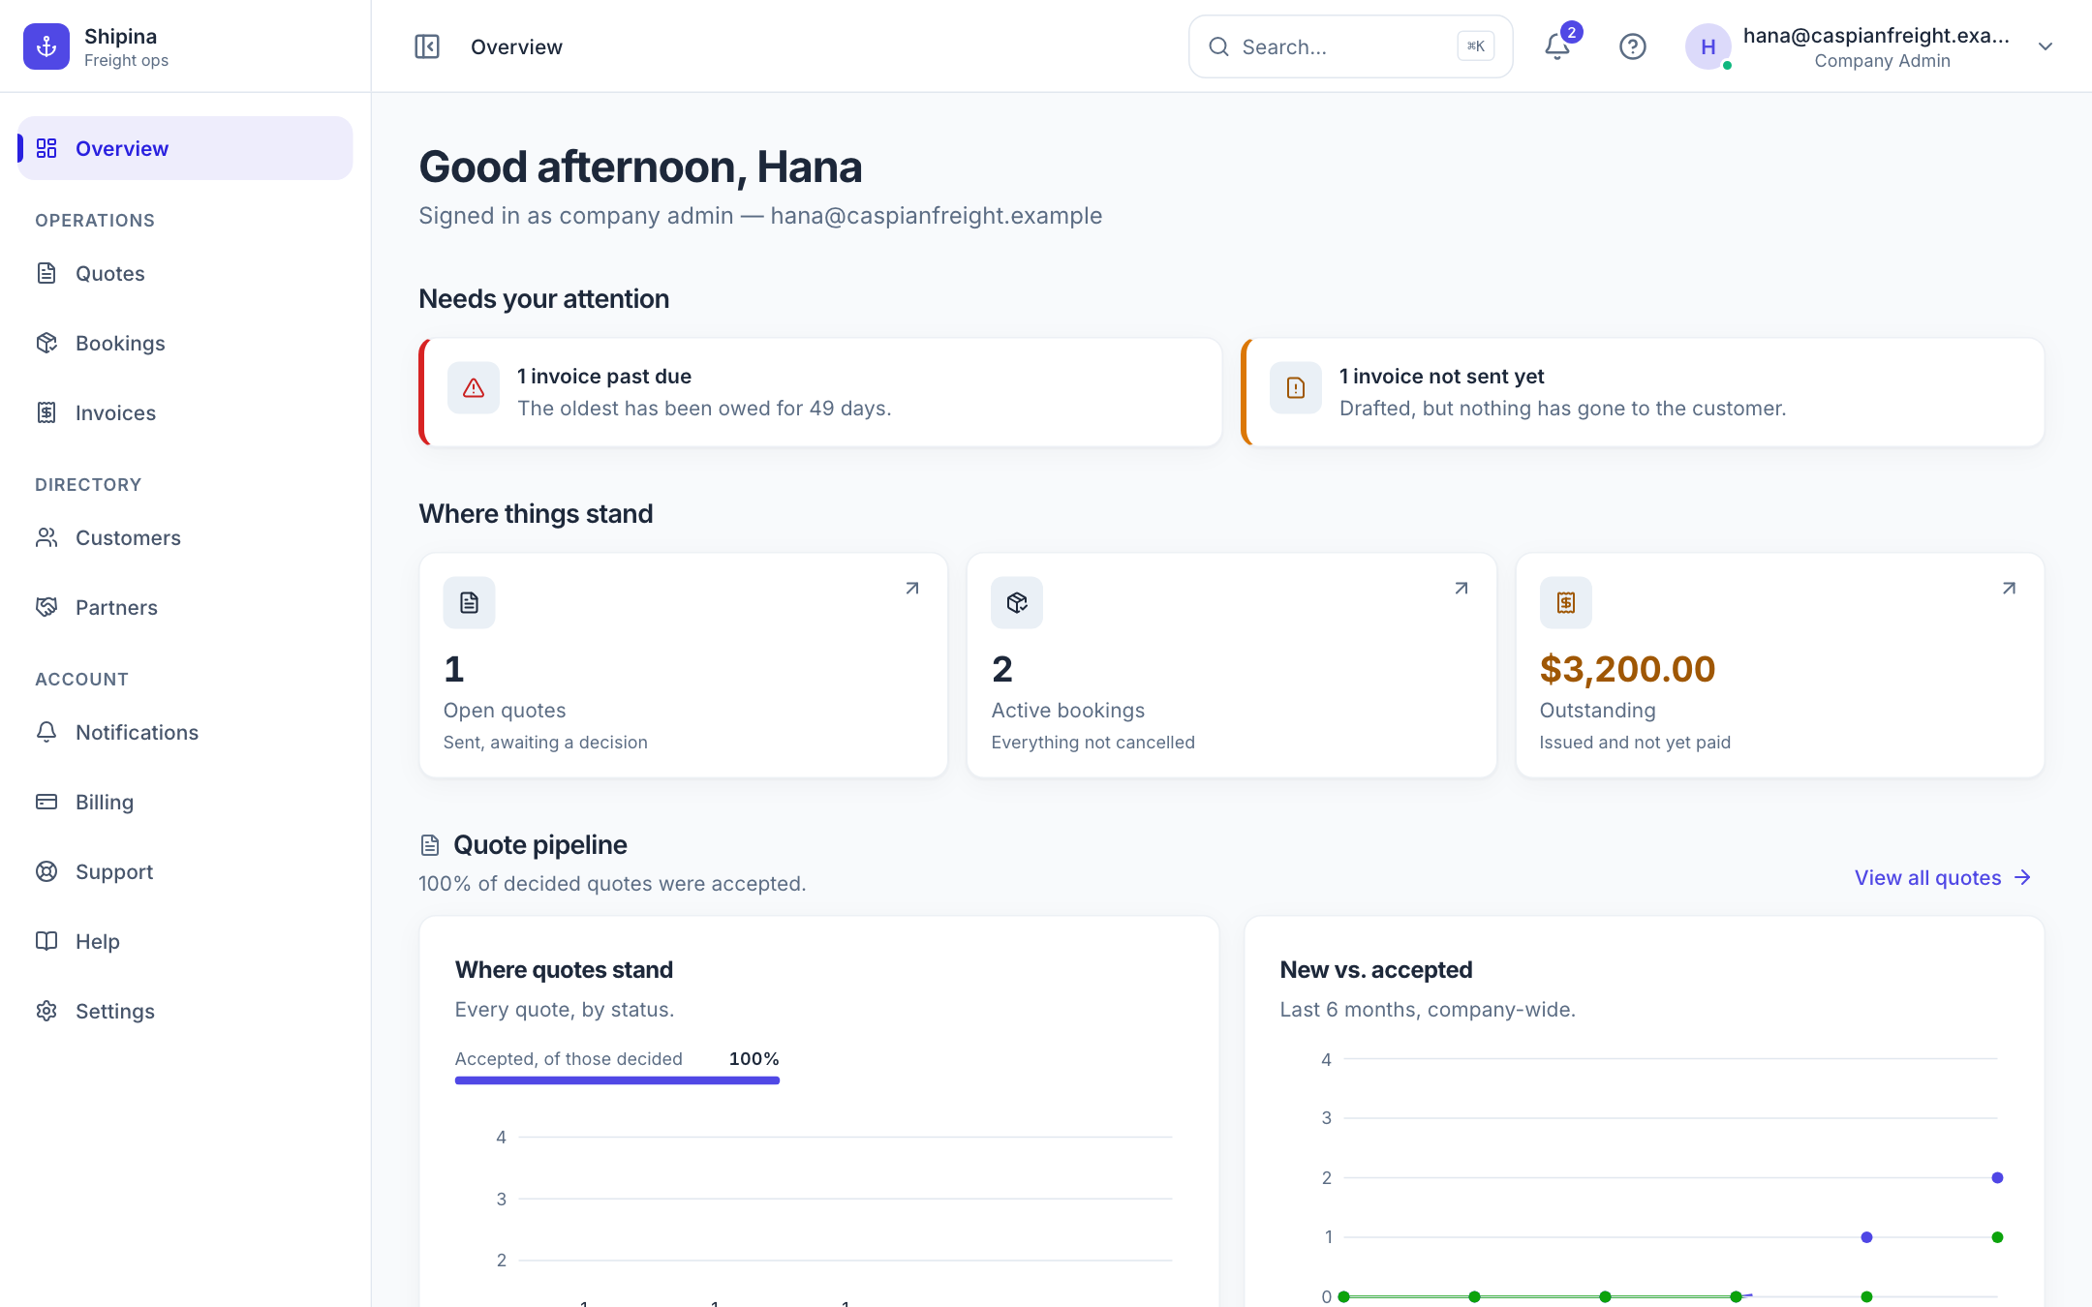Open Customers in the sidebar
The height and width of the screenshot is (1307, 2092).
(x=185, y=537)
